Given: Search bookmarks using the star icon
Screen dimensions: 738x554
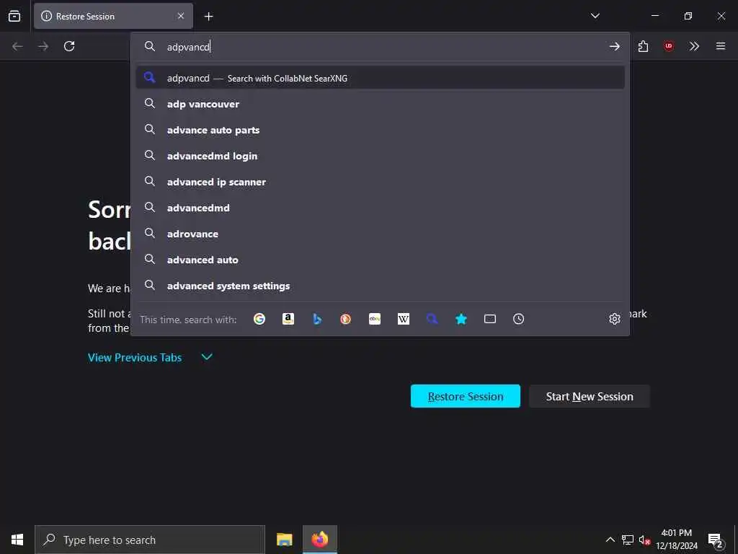Looking at the screenshot, I should [461, 319].
